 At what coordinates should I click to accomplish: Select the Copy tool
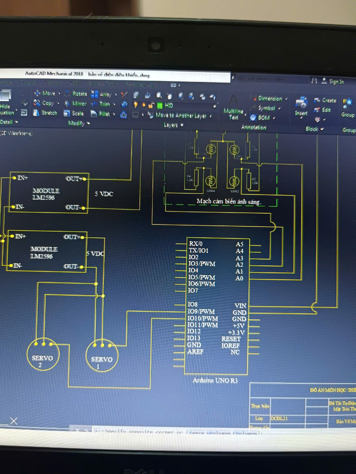click(44, 103)
